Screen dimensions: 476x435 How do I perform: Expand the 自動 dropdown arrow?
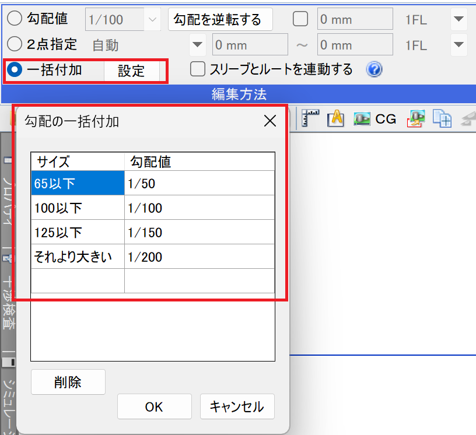[x=198, y=44]
